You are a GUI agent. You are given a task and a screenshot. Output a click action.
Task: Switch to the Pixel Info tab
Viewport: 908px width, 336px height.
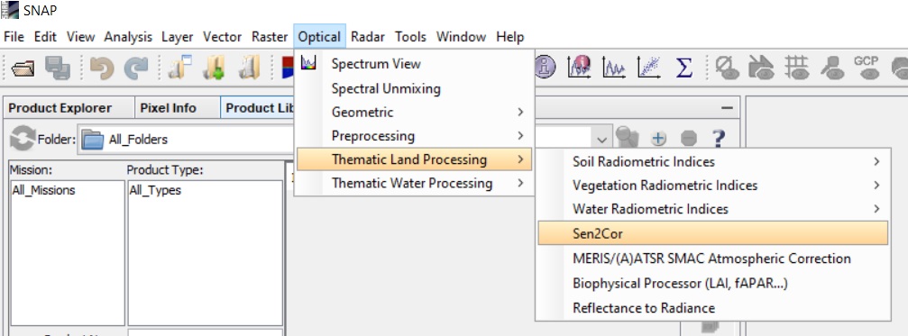168,108
